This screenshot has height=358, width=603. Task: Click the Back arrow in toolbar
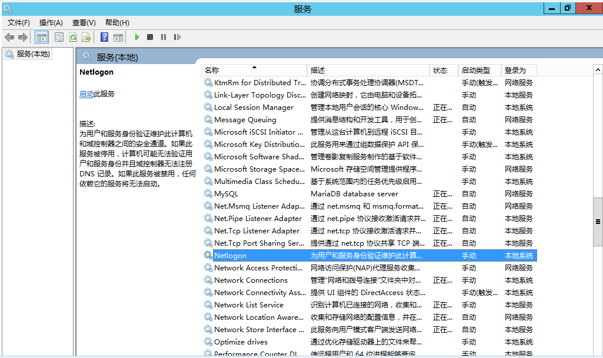pos(9,37)
